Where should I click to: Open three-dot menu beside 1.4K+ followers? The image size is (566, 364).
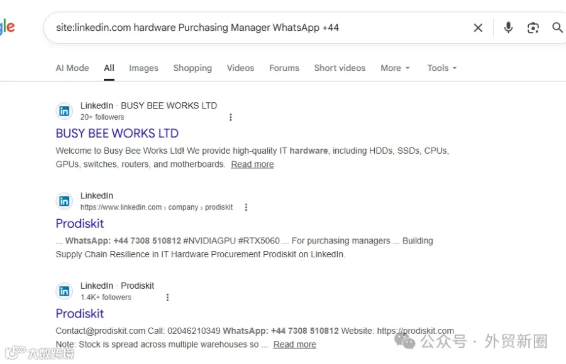[x=167, y=297]
